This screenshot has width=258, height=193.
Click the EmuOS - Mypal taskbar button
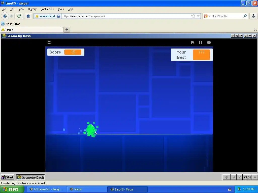click(x=127, y=189)
